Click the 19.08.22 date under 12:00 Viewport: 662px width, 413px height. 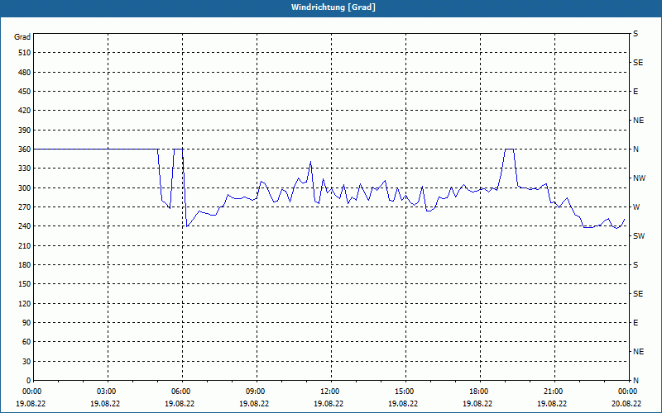click(x=329, y=403)
